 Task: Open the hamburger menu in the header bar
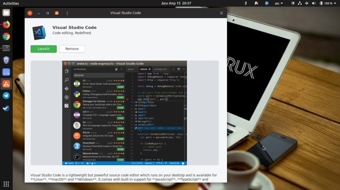click(x=221, y=13)
